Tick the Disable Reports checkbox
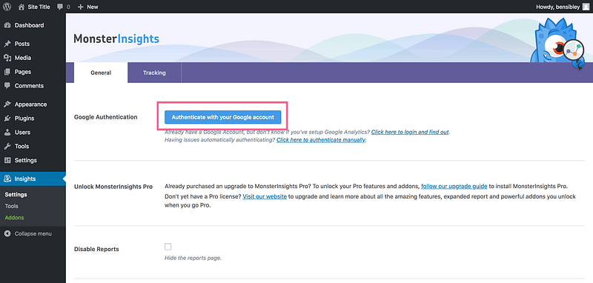The width and height of the screenshot is (593, 283). (x=168, y=247)
